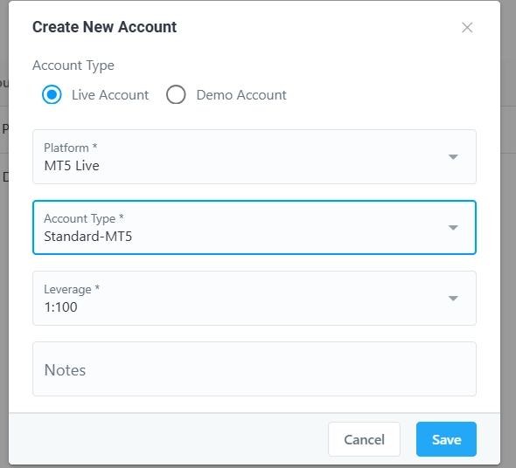Focus the Notes input field
The image size is (516, 468).
click(x=255, y=368)
